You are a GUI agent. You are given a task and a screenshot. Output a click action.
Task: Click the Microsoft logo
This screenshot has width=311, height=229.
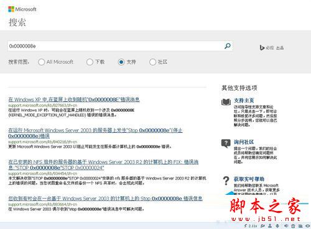[x=22, y=9]
